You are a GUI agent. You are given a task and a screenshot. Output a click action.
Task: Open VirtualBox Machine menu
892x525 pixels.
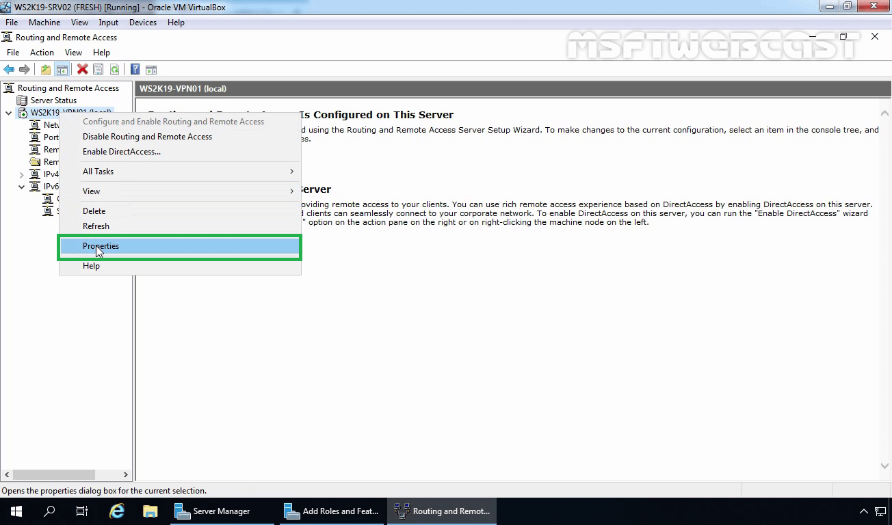point(44,23)
